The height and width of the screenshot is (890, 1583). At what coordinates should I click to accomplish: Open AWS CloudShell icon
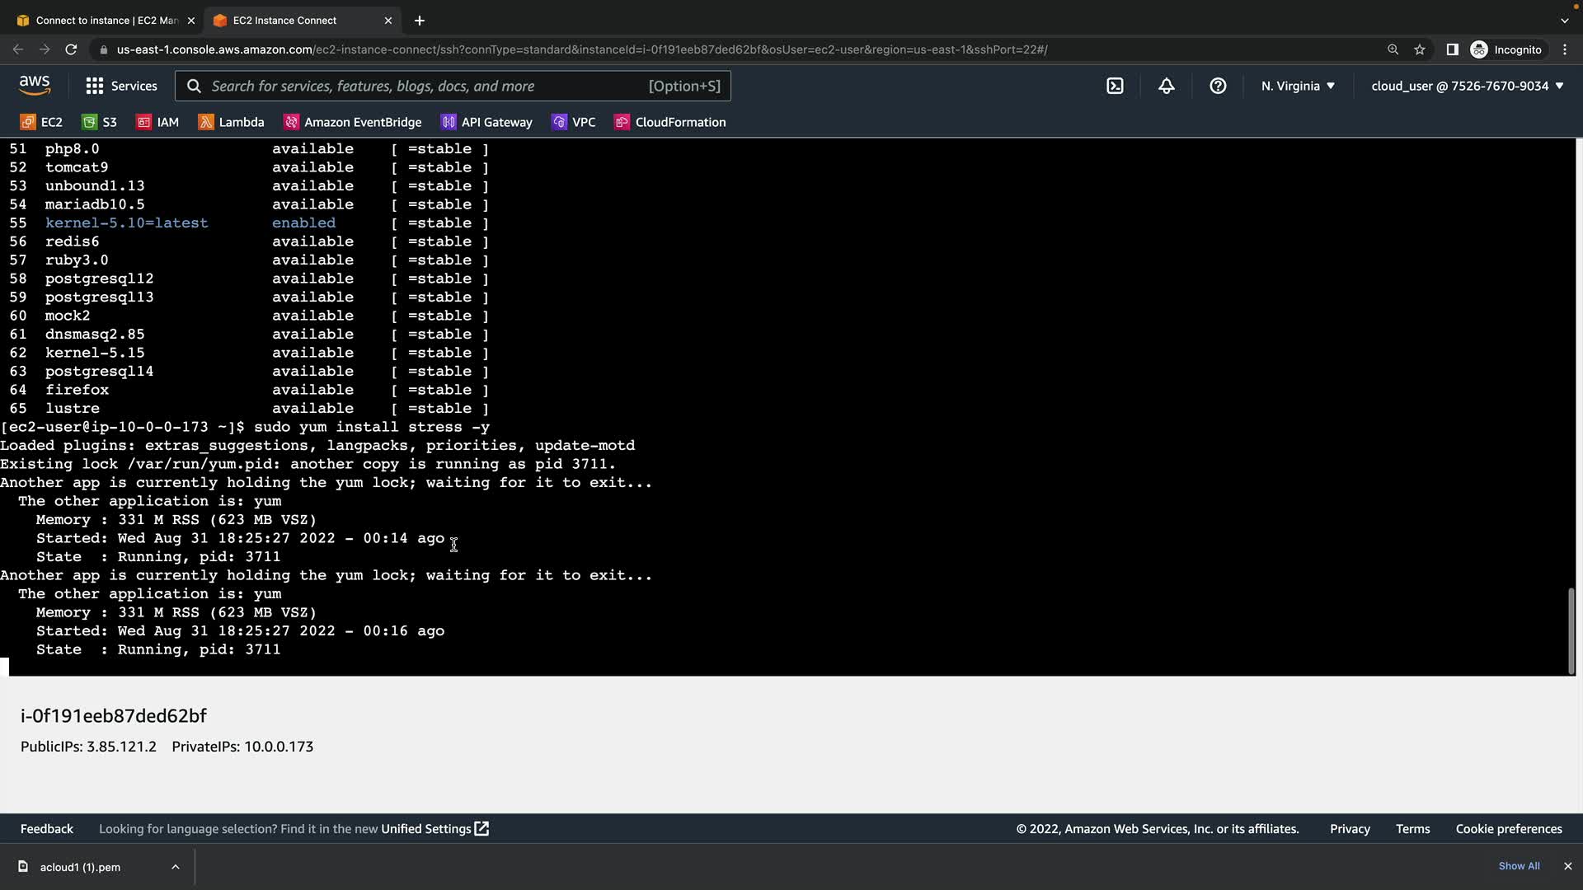pos(1115,86)
